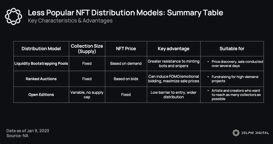273x144 pixels.
Task: Click the Suitable for column header
Action: [x=232, y=49]
